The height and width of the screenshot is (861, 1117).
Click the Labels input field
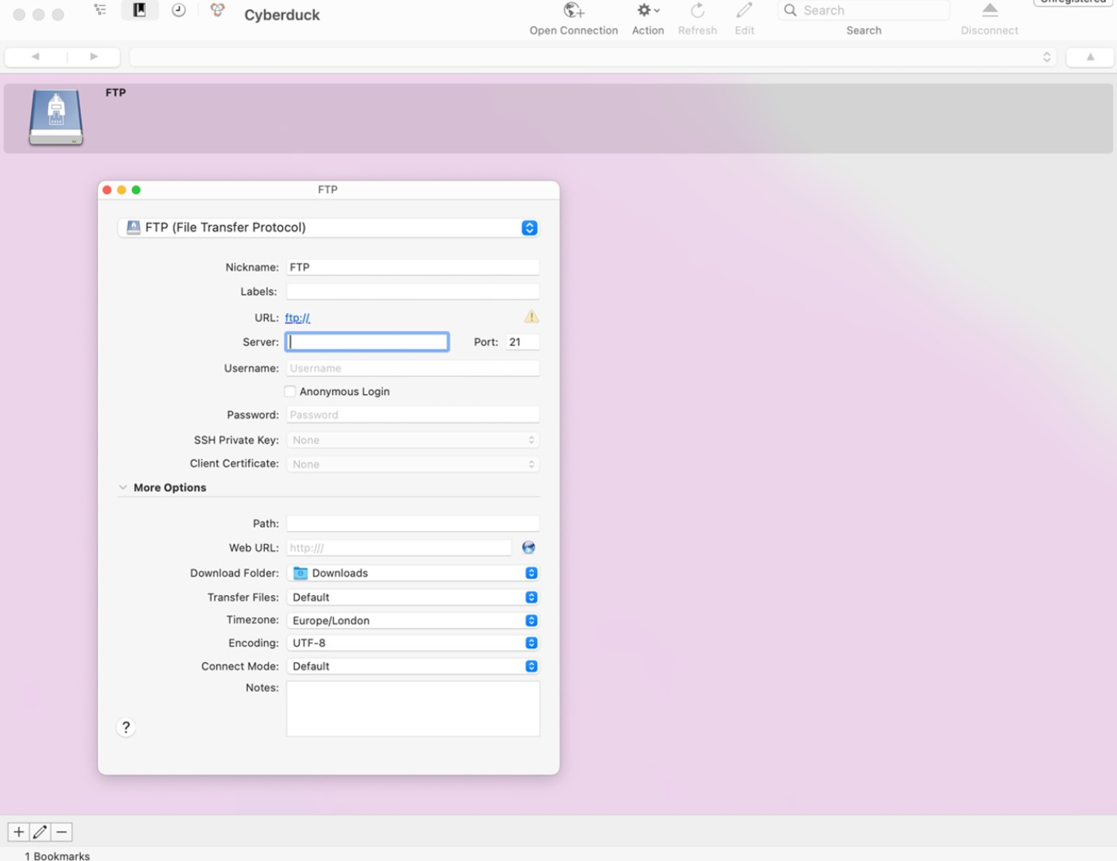point(412,291)
